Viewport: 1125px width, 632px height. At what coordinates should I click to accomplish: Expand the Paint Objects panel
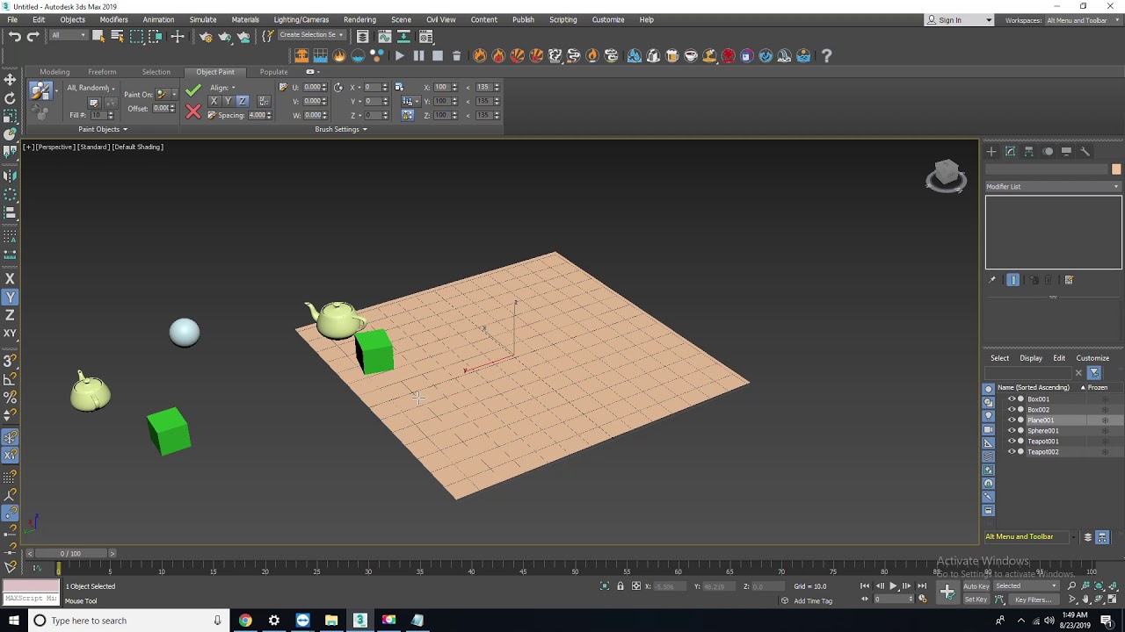102,130
